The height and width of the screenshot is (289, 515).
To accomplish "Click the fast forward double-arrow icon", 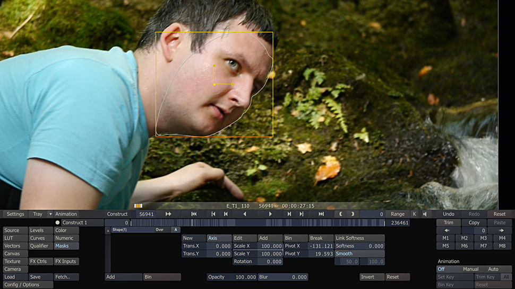I will [168, 214].
